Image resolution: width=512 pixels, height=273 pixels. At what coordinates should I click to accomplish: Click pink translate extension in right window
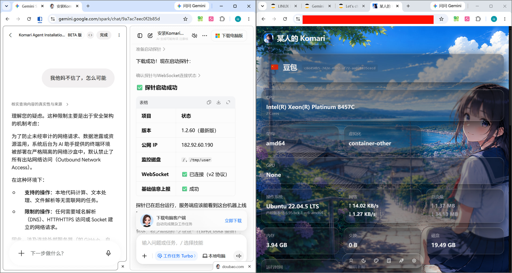click(x=467, y=19)
